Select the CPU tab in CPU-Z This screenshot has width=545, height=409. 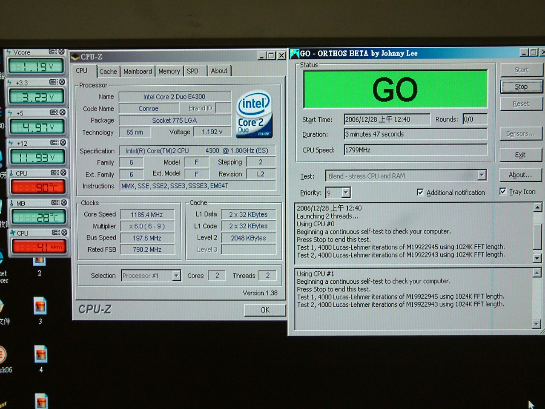click(x=82, y=71)
